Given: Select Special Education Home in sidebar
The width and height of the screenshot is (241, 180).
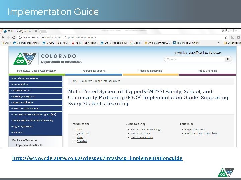Looking at the screenshot, I should click(35, 78).
